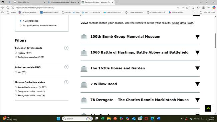
Task: Expand the 2 Willow Road arrow
Action: [x=198, y=84]
